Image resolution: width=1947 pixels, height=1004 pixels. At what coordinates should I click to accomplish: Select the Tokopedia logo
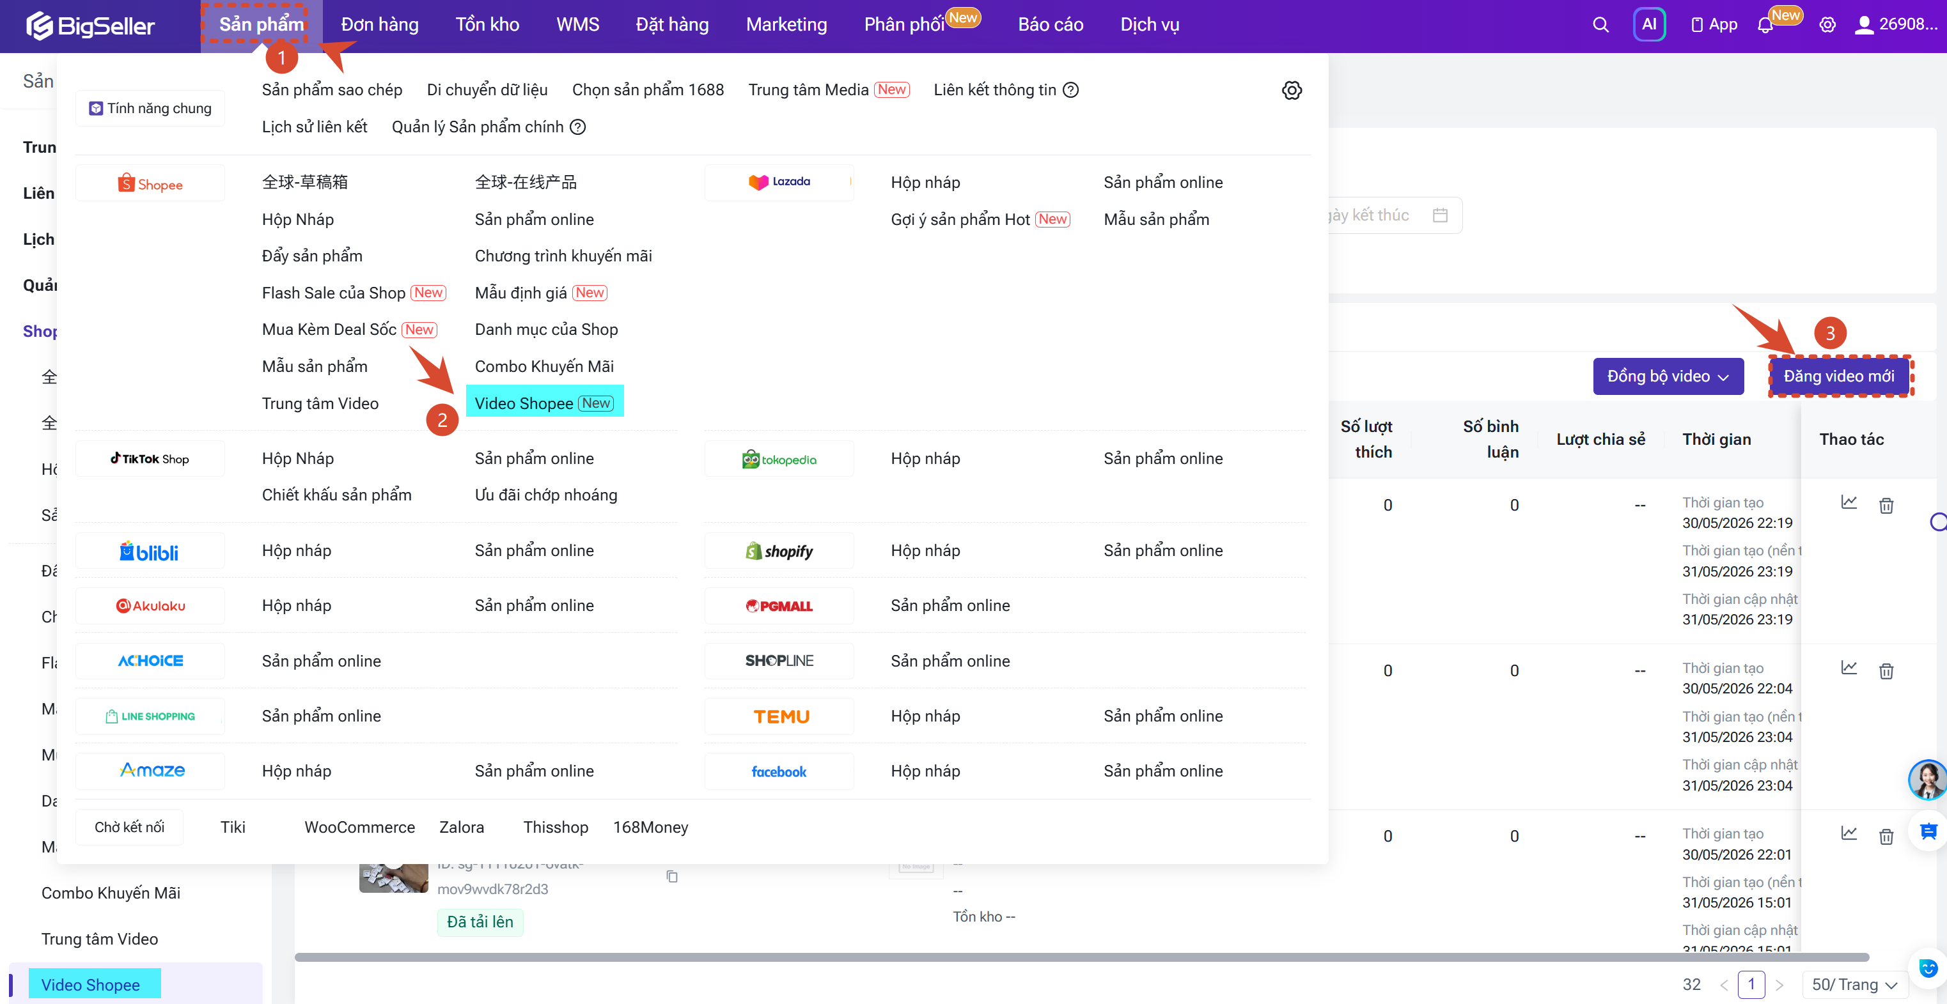tap(779, 459)
